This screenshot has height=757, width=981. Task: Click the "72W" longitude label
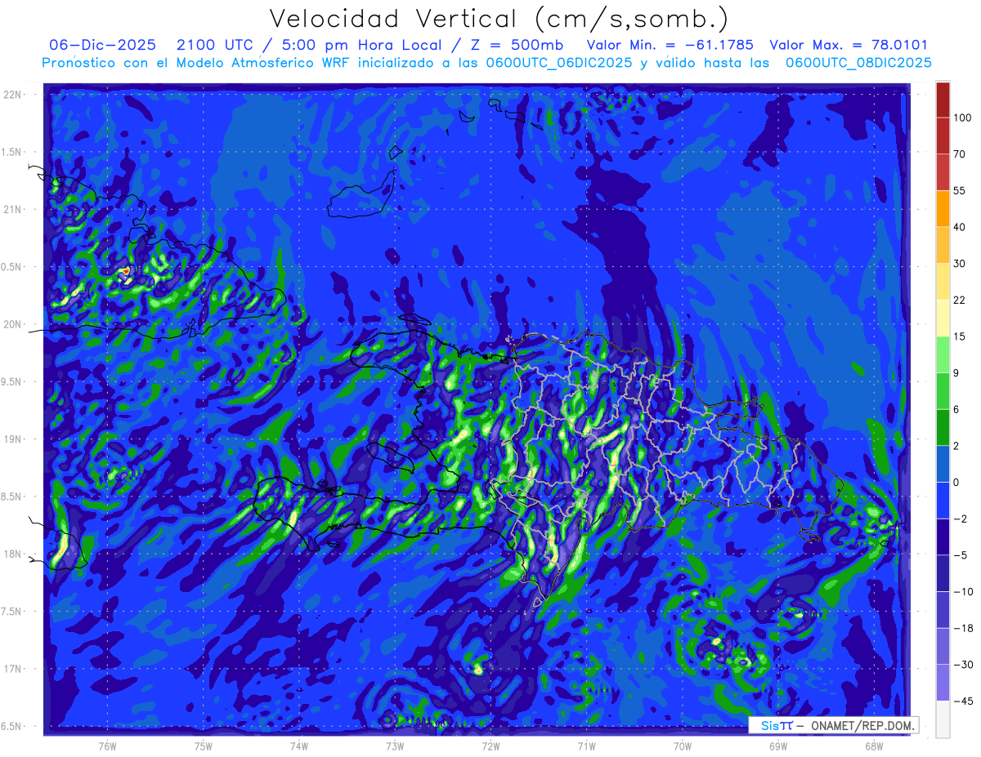(x=490, y=746)
